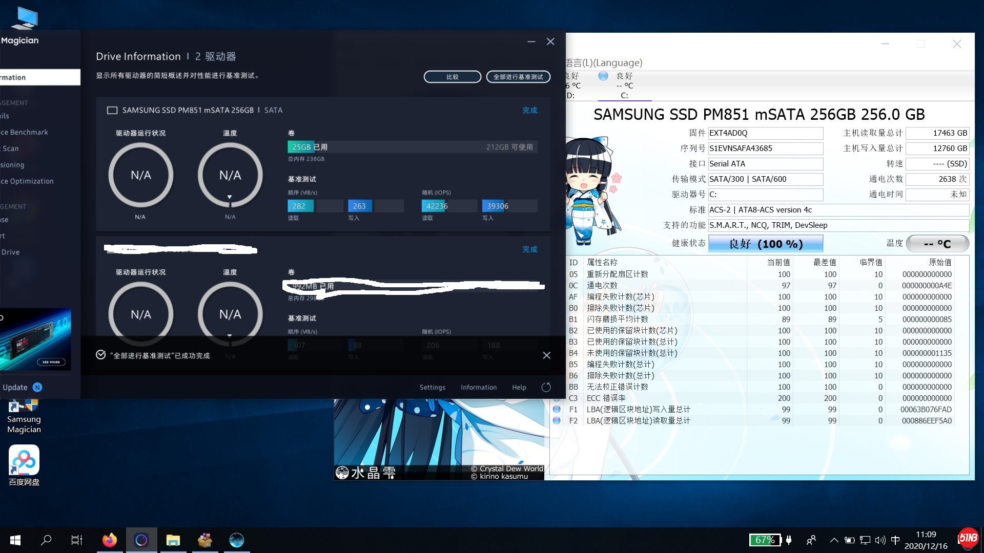Screen dimensions: 984x553
Task: Switch to Samsung Magician taskbar icon
Action: click(x=141, y=540)
